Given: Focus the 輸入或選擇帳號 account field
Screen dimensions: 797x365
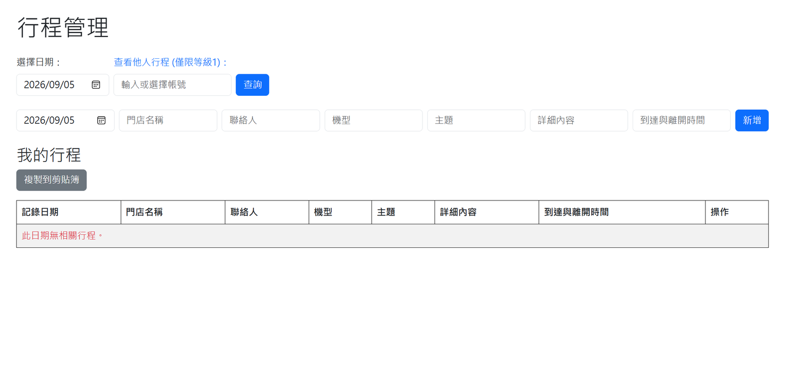Looking at the screenshot, I should 172,85.
